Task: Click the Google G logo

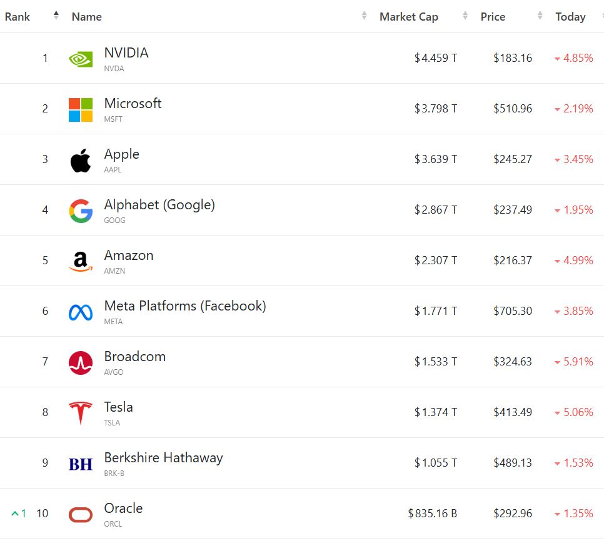Action: pos(81,211)
